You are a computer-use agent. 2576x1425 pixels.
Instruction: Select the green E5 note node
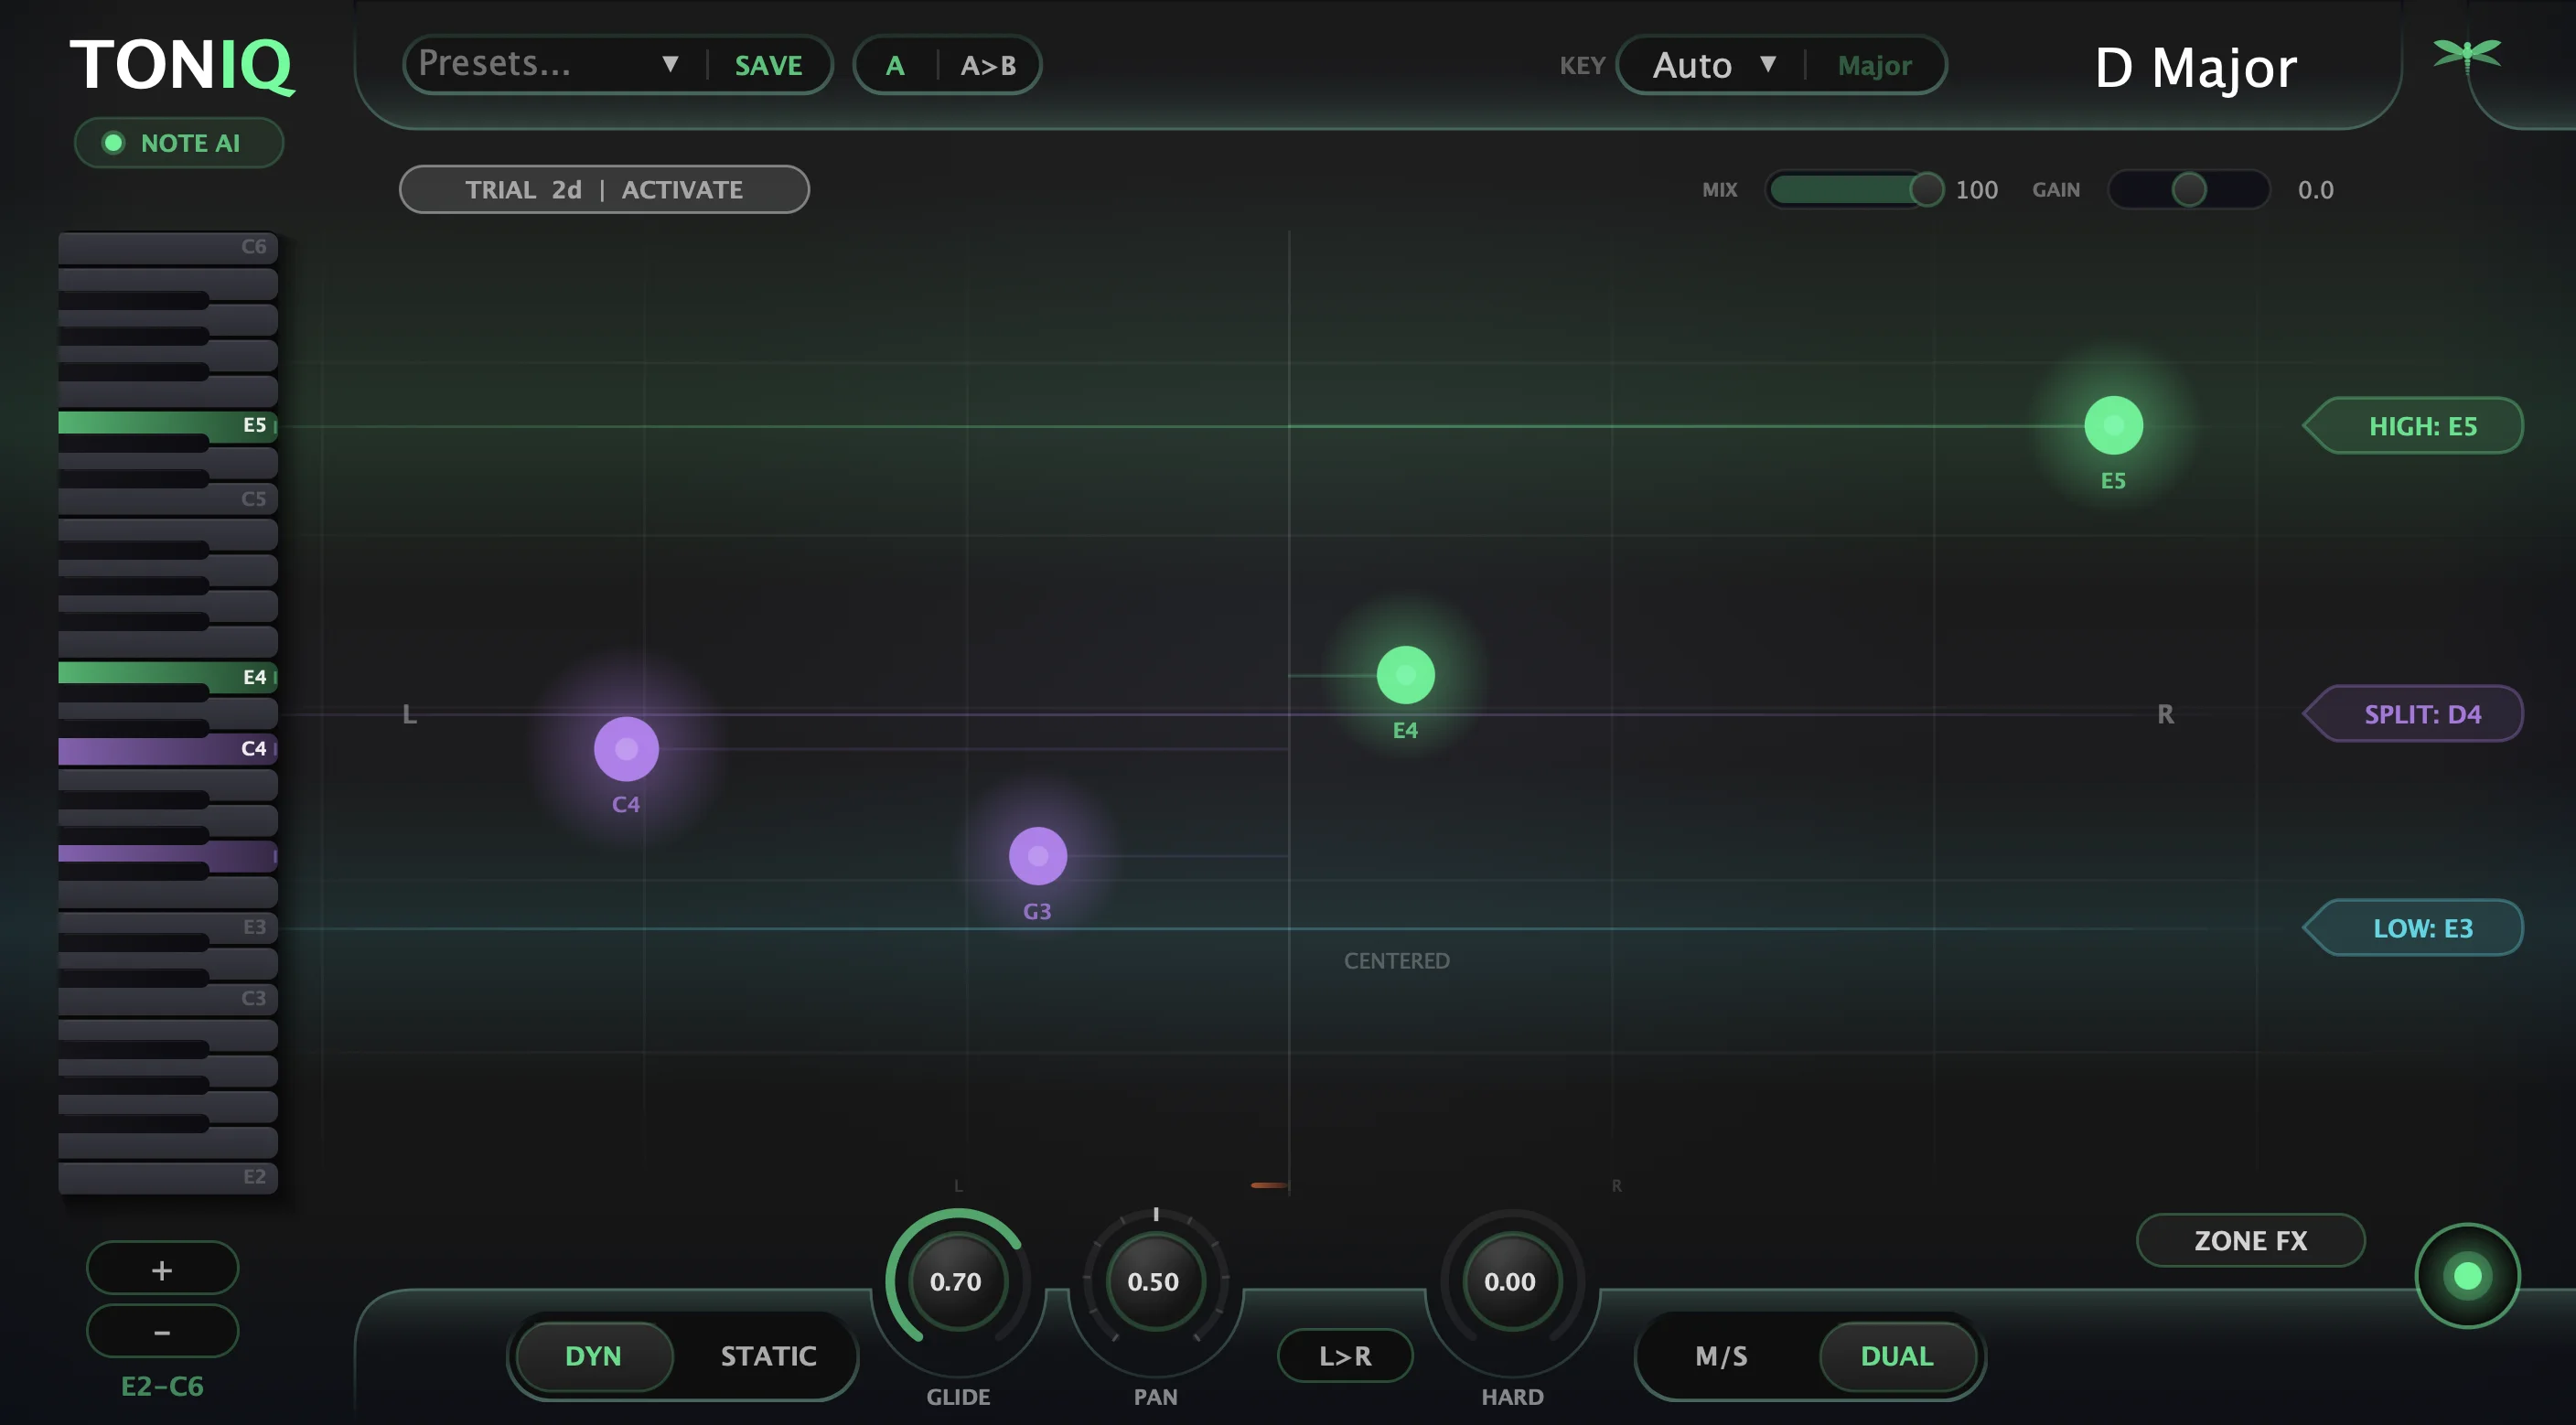click(x=2113, y=426)
